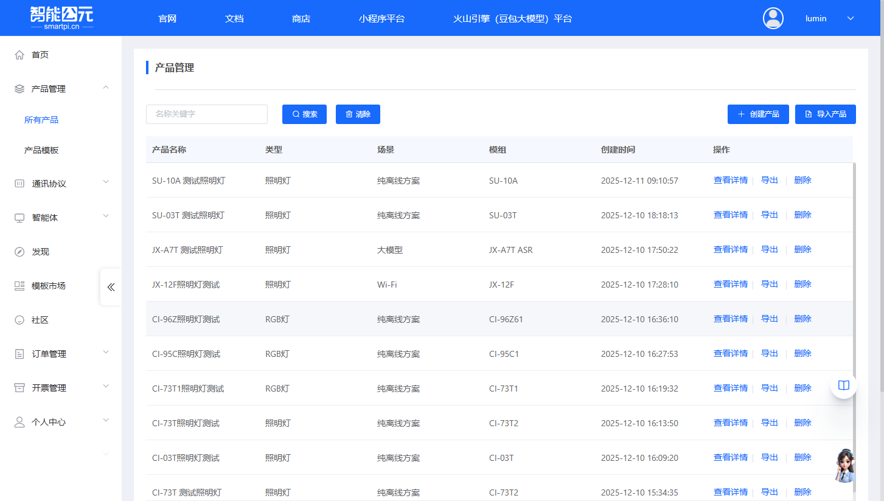Collapse the sidebar with the double-arrow icon
The height and width of the screenshot is (501, 884).
pos(111,287)
